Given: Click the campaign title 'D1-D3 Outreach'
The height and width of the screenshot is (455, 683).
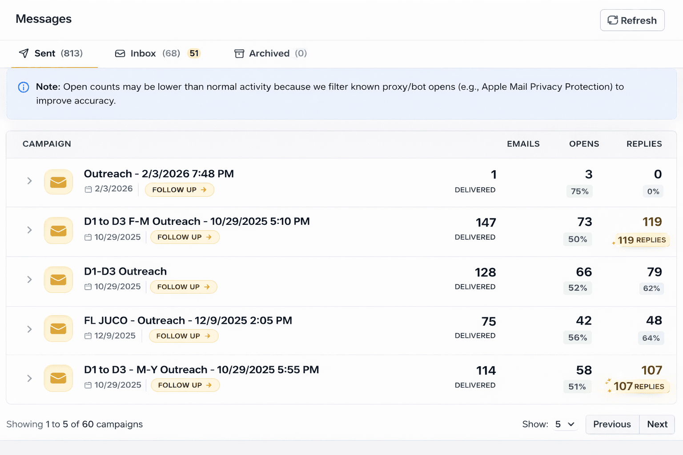Looking at the screenshot, I should [125, 271].
